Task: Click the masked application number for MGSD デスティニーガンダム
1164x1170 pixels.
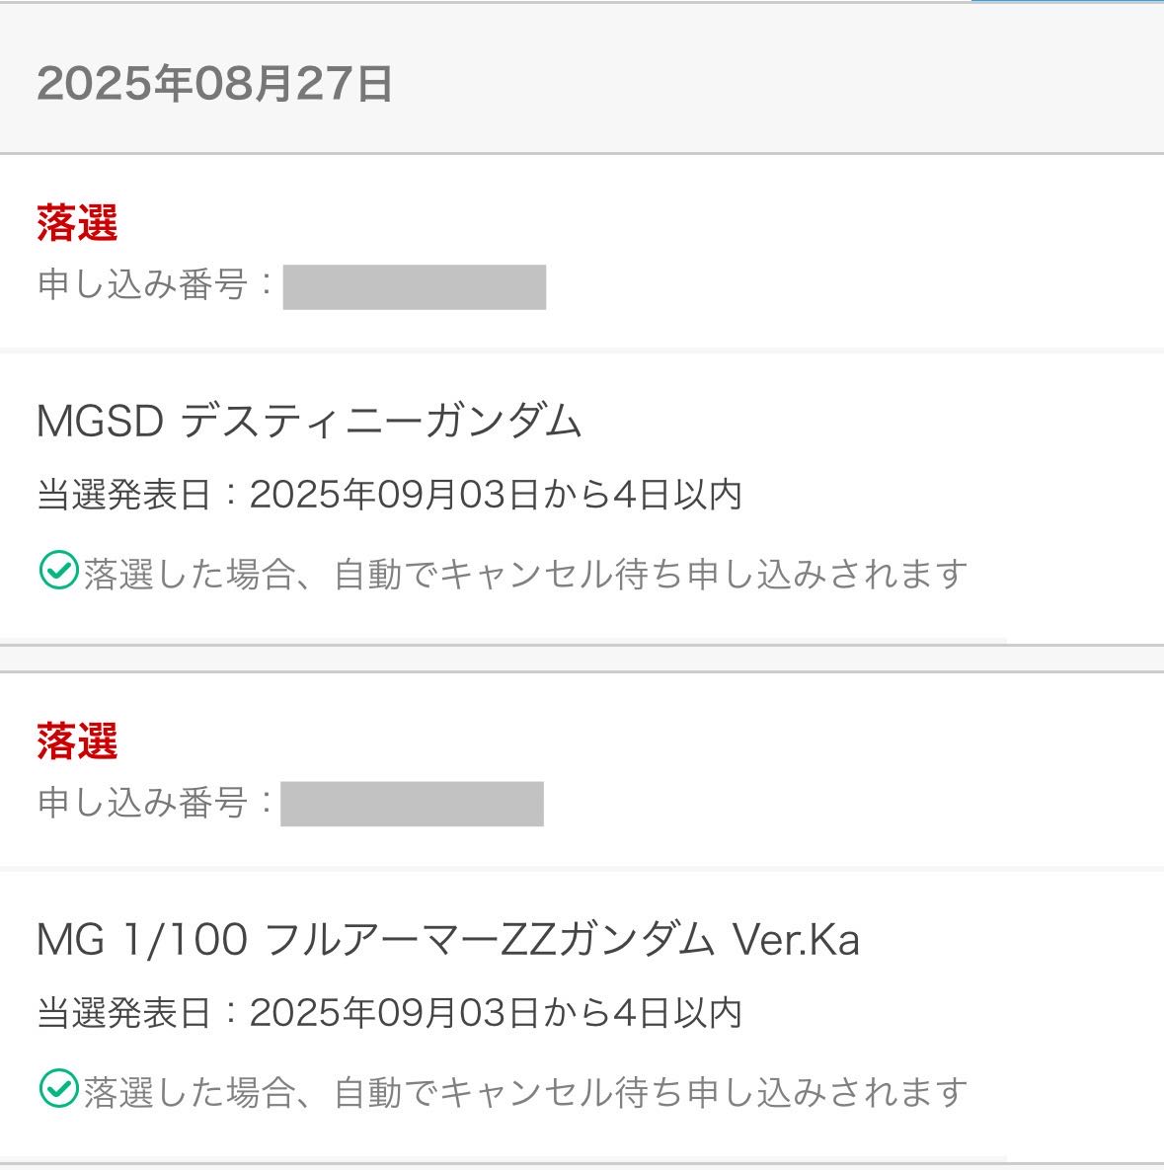Action: click(415, 287)
